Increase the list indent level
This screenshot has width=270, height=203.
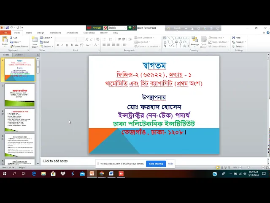pos(124,39)
